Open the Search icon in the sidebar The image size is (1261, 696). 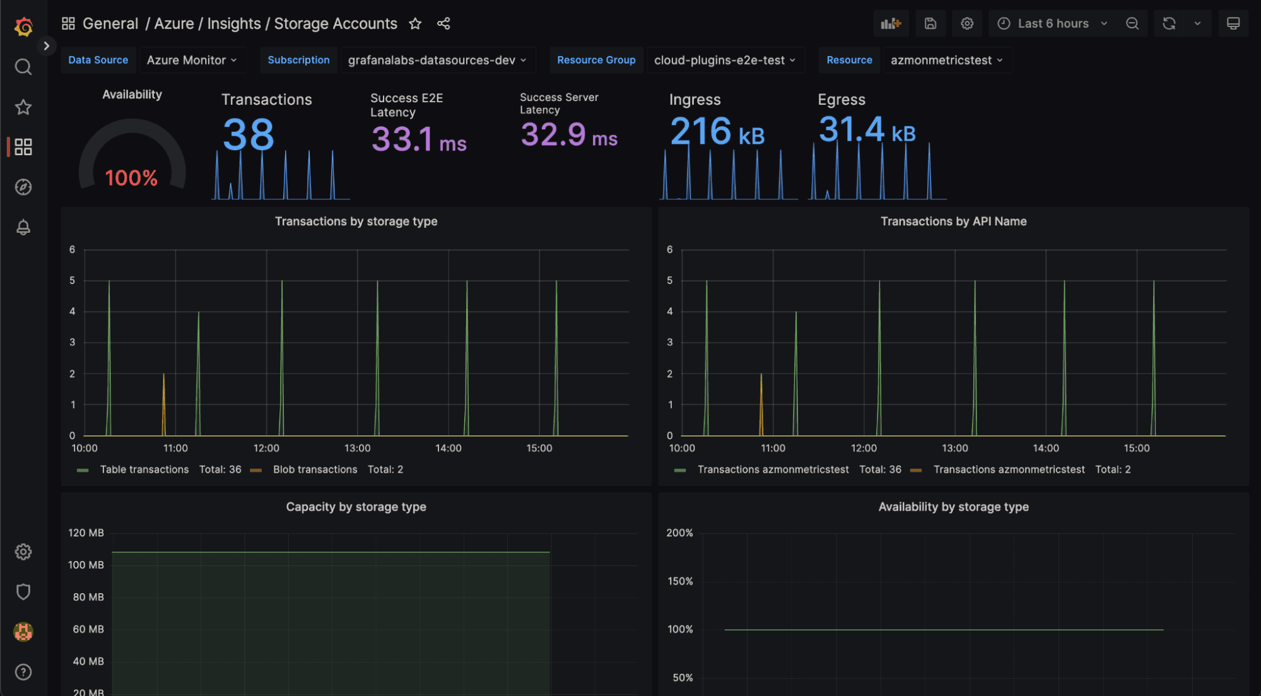coord(23,66)
